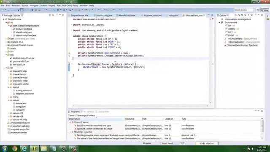
Task: Maximize the editor area
Action: point(212,15)
